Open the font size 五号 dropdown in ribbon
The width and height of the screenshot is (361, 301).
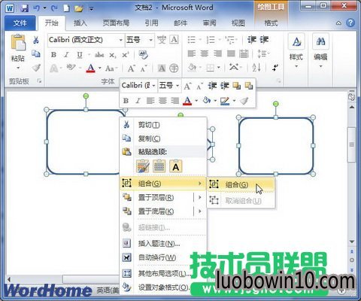point(150,40)
